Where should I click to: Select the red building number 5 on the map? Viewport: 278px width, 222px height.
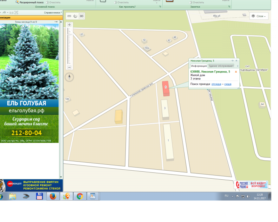click(x=166, y=88)
